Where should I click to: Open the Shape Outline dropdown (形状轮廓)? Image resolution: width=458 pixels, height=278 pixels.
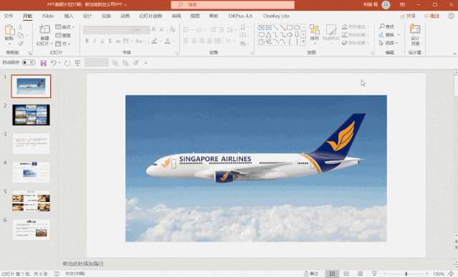point(356,34)
